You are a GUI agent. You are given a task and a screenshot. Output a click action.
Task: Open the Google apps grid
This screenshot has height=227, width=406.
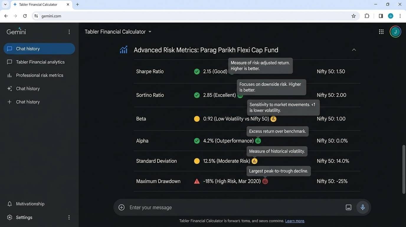(381, 32)
